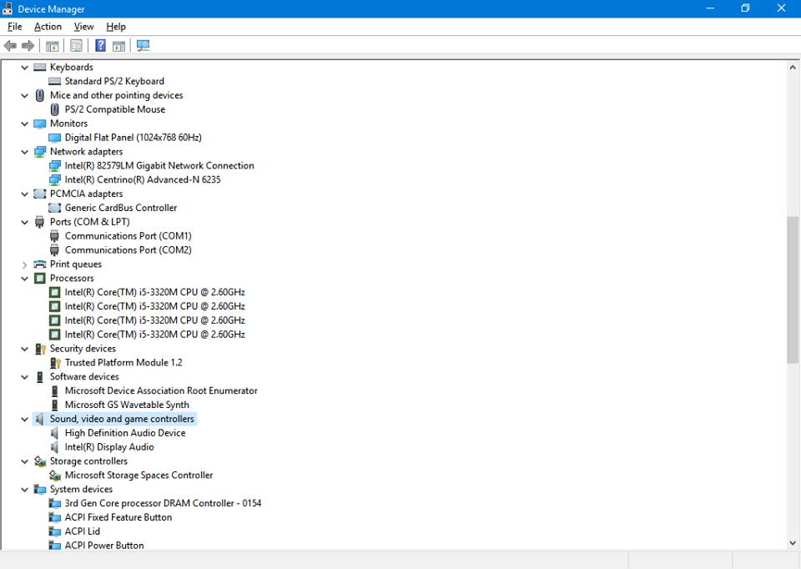The height and width of the screenshot is (569, 801).
Task: Click the Back arrow toolbar icon
Action: pos(10,46)
